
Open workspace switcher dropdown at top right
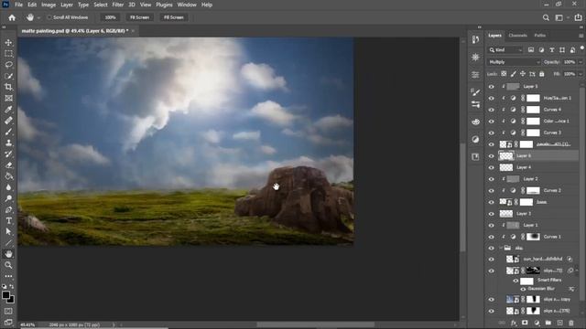560,17
